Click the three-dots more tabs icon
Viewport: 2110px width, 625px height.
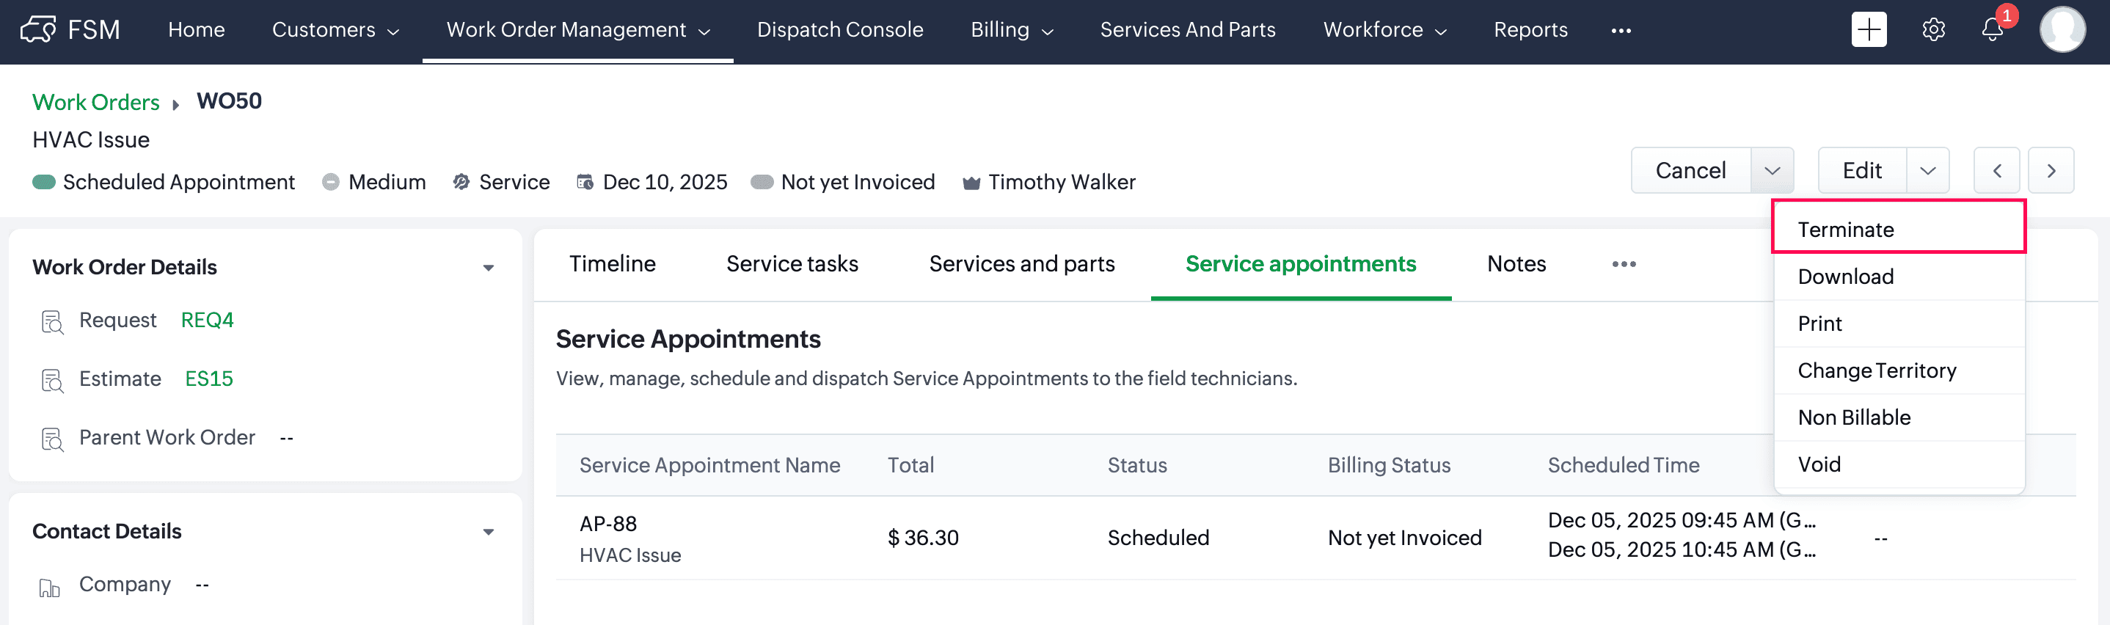pyautogui.click(x=1624, y=264)
